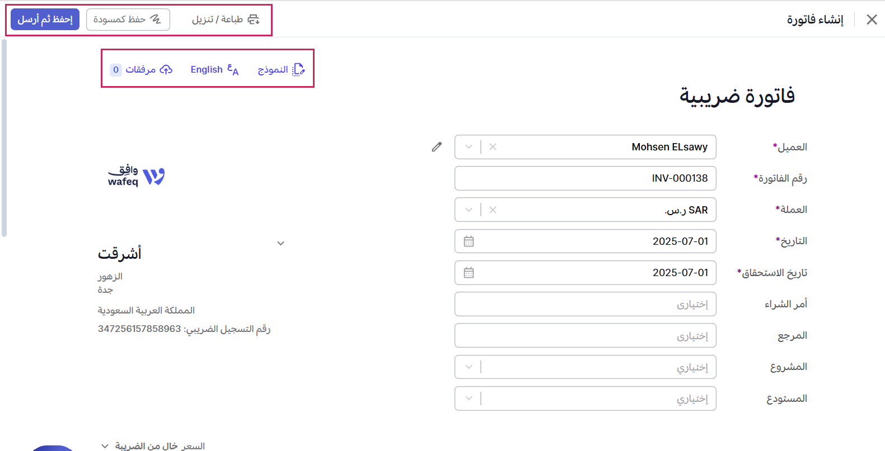Click the pencil edit icon beside customer
Image resolution: width=885 pixels, height=451 pixels.
point(437,147)
